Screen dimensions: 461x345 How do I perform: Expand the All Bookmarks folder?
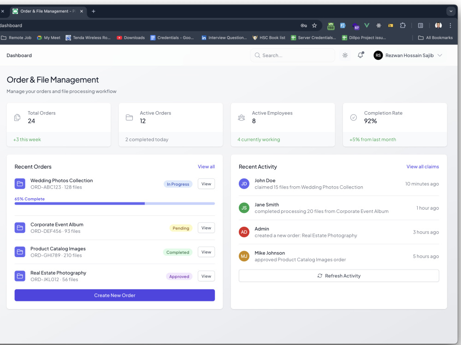click(x=436, y=38)
